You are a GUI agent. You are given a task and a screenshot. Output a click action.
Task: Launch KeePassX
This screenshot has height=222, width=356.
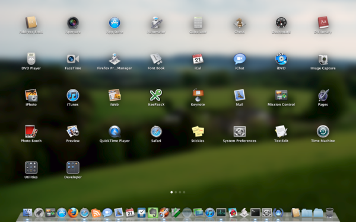[156, 95]
